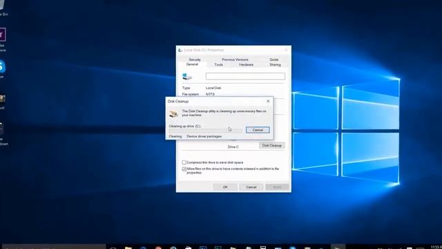
Task: Select the Adobe Premiere desktop icon
Action: (x=3, y=39)
